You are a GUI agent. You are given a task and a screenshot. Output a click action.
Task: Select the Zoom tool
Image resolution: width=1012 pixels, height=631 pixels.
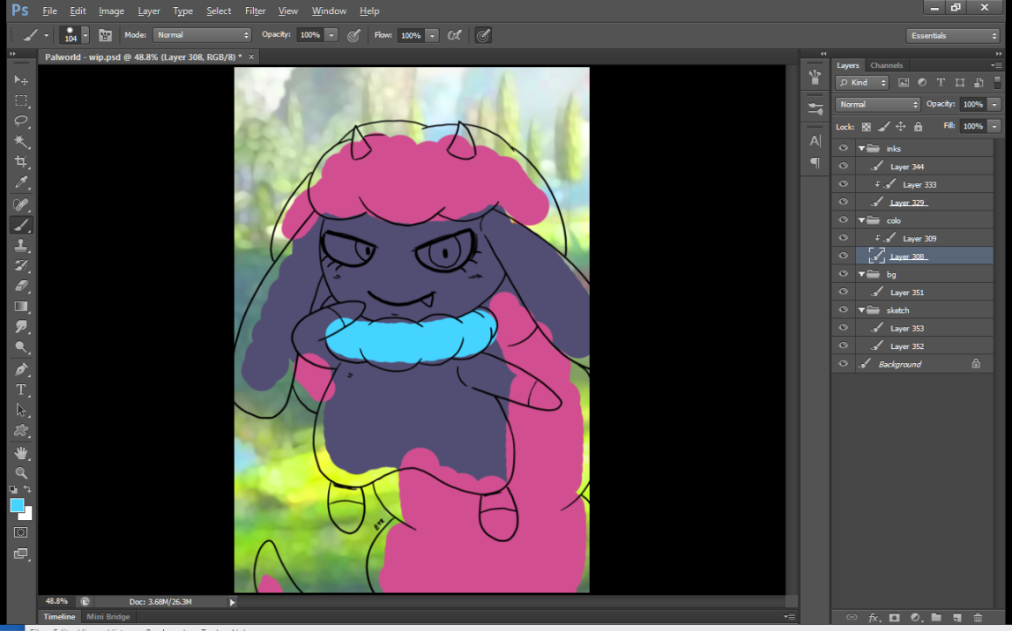(21, 472)
